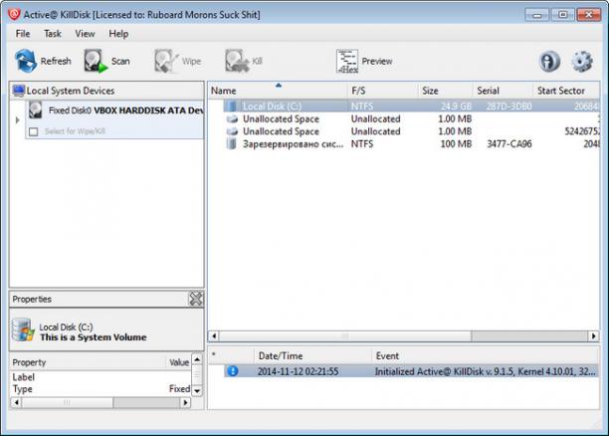Start a Scan from the toolbar
This screenshot has height=436, width=609.
pos(96,61)
